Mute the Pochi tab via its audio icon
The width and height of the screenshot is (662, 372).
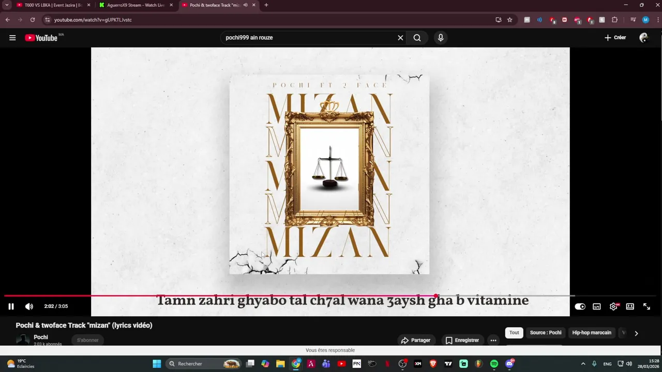click(246, 5)
